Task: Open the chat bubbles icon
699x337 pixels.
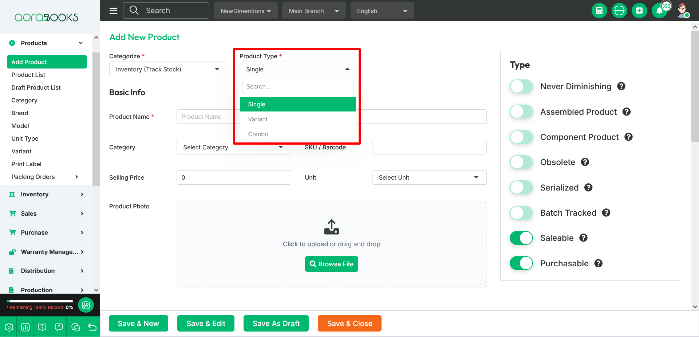Action: pos(76,327)
